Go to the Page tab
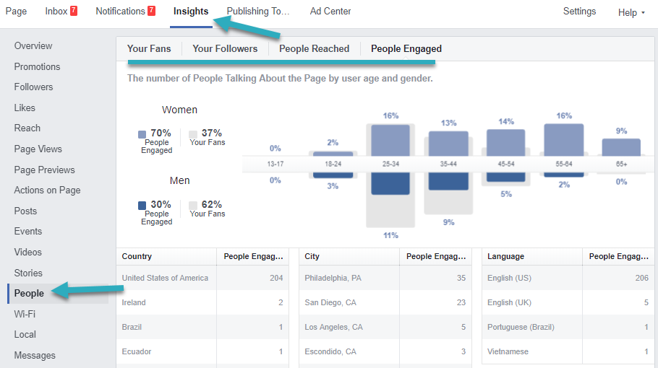Viewport: 658px width, 368px height. [x=16, y=12]
